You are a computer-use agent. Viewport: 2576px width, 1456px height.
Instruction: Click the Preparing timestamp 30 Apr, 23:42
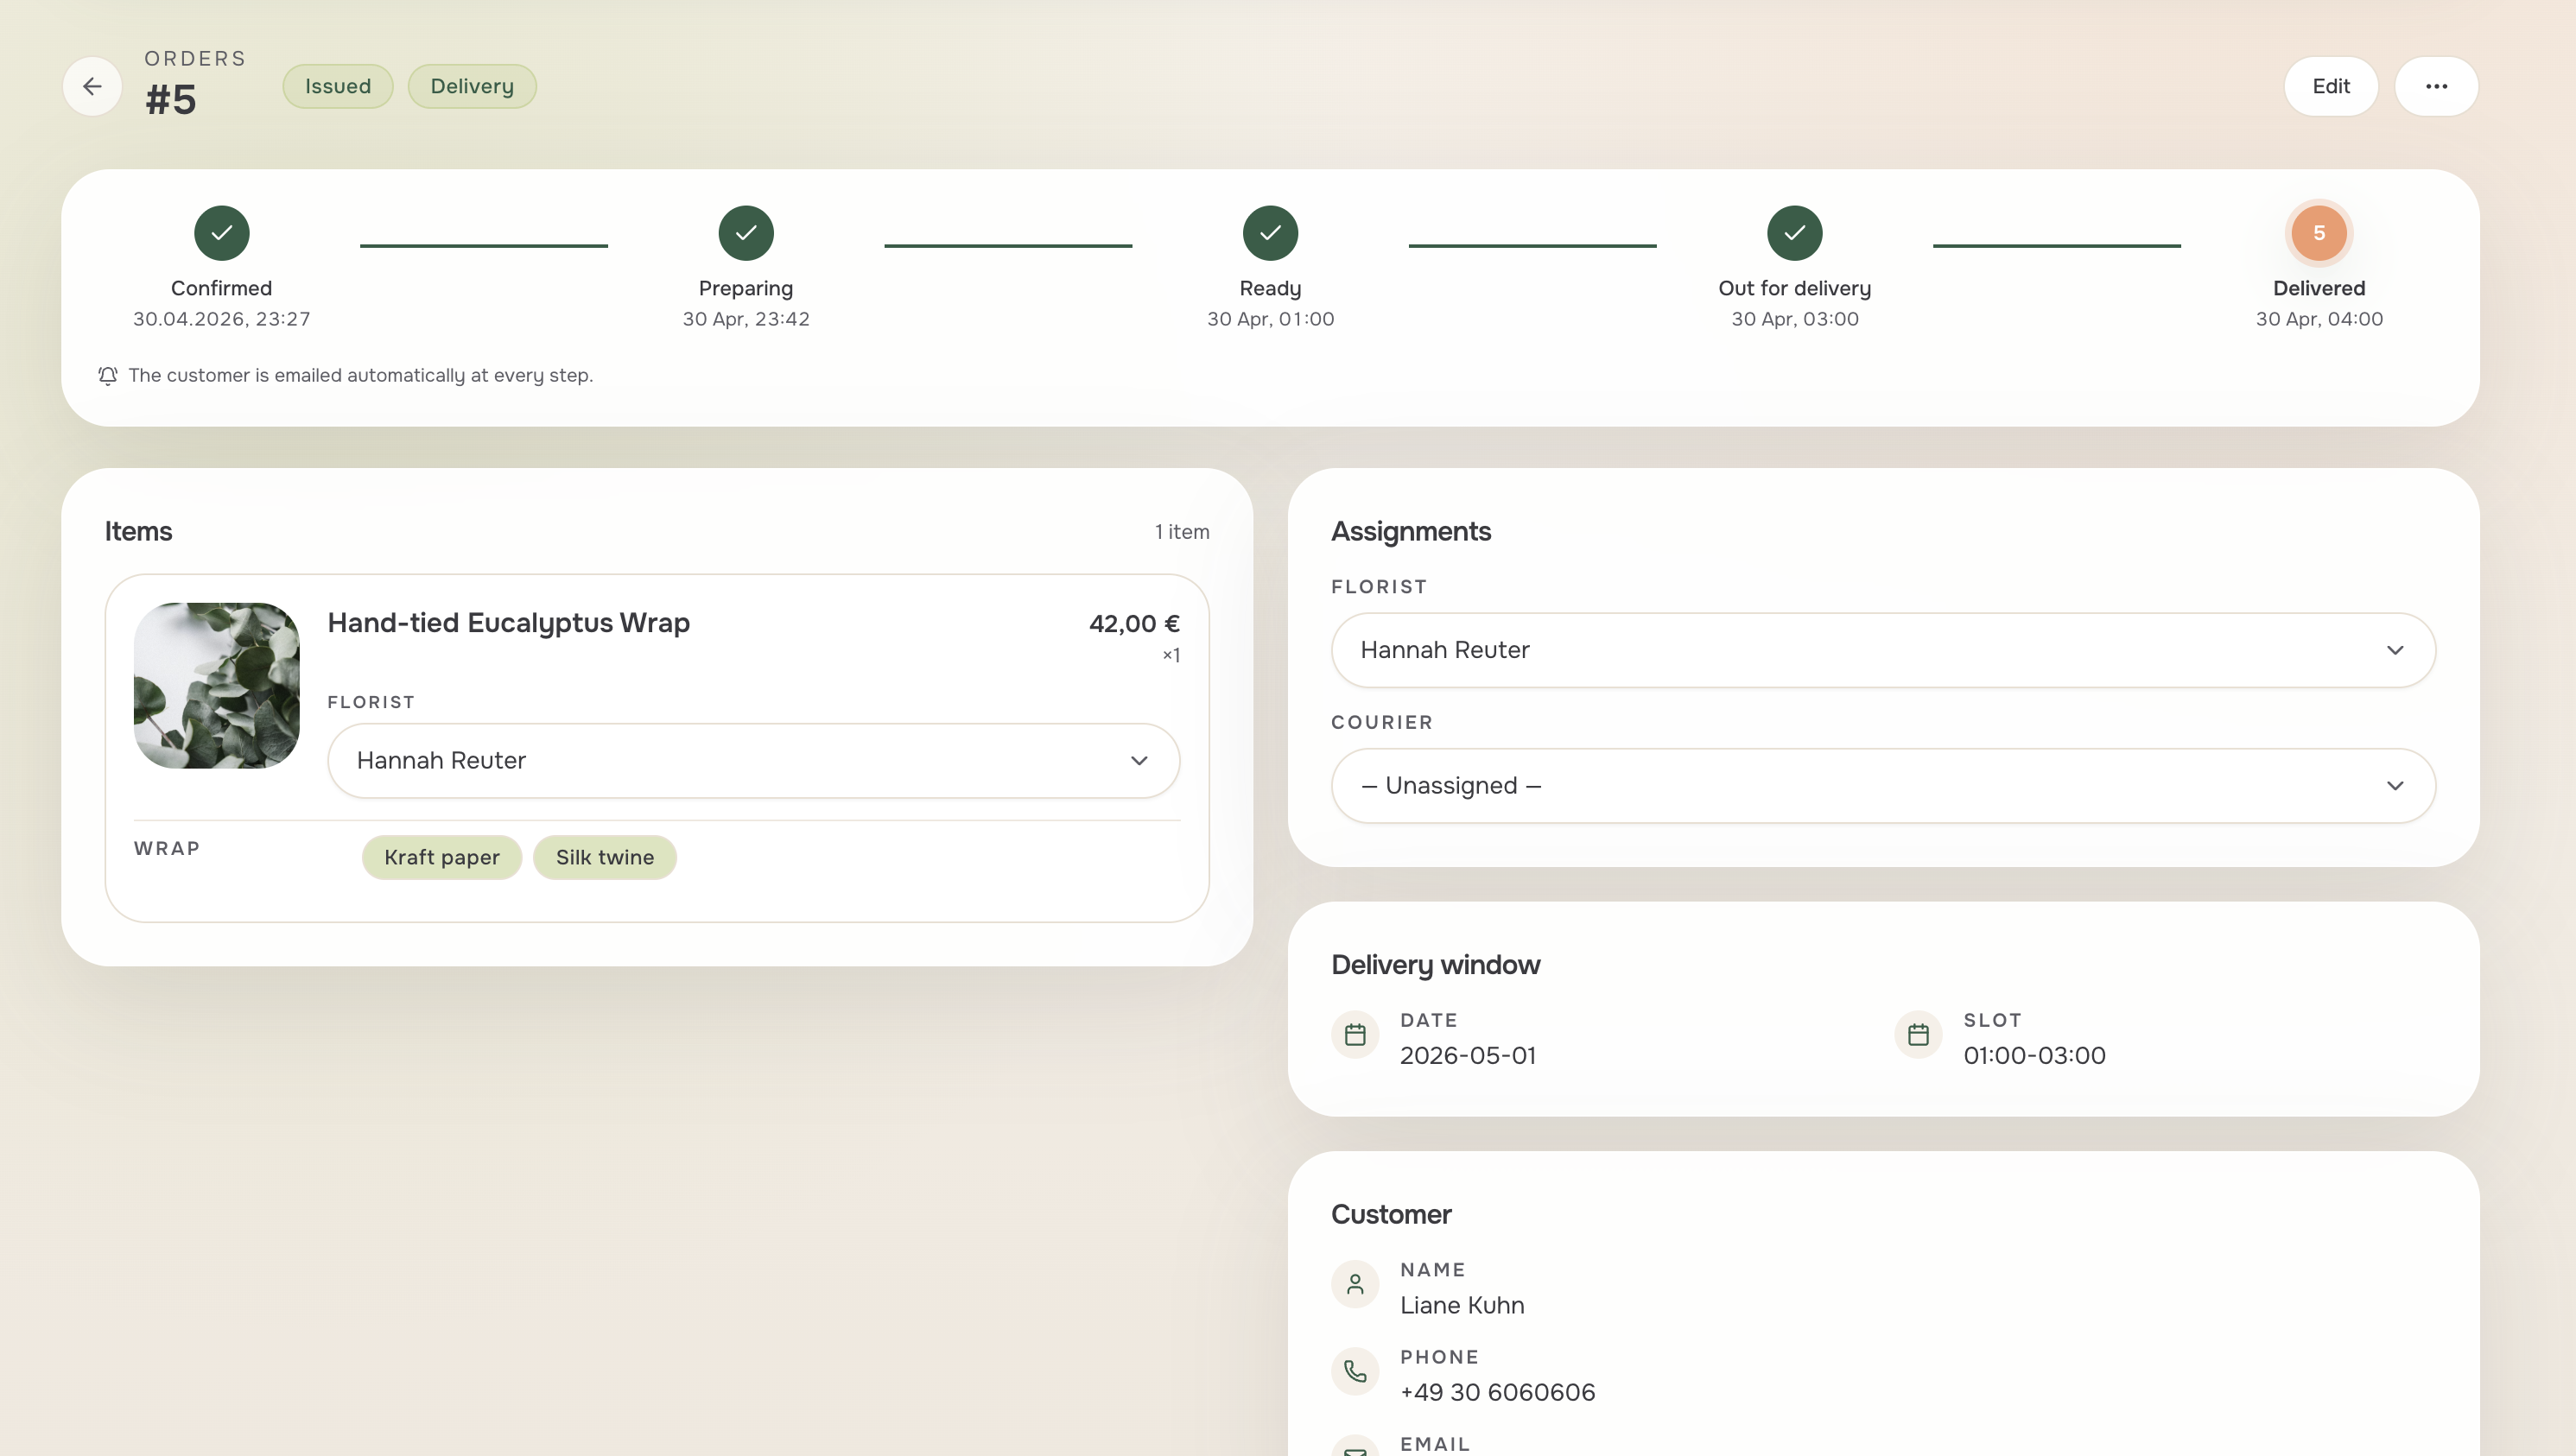746,319
